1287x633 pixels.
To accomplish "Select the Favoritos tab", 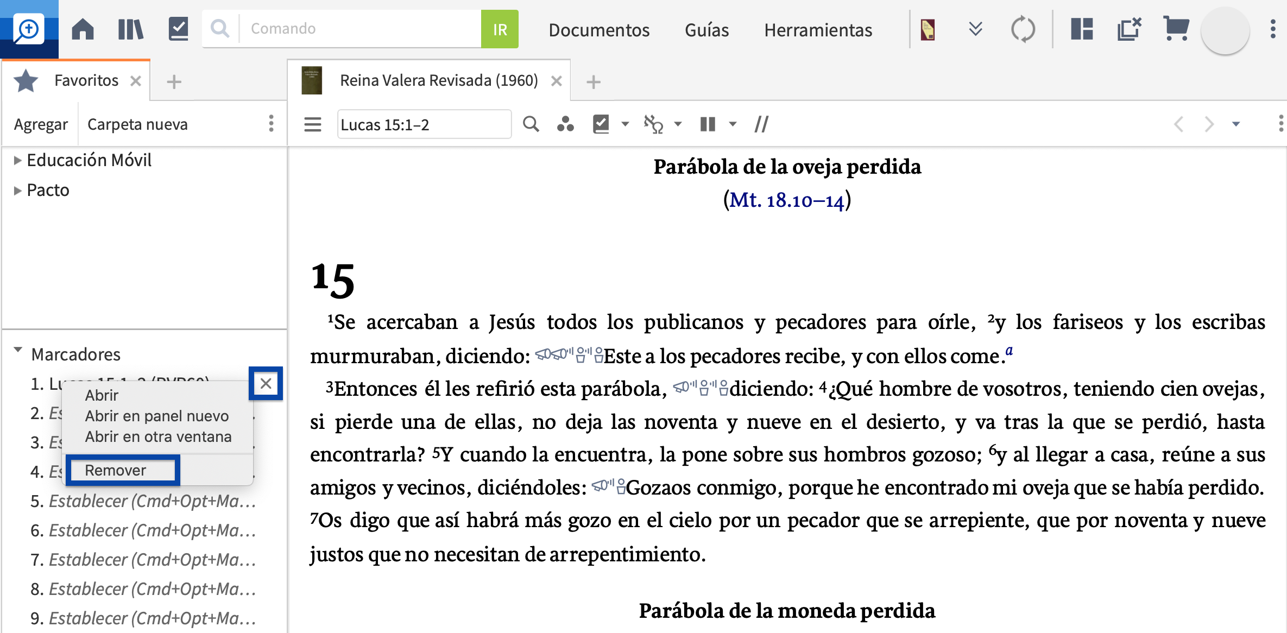I will (x=76, y=80).
